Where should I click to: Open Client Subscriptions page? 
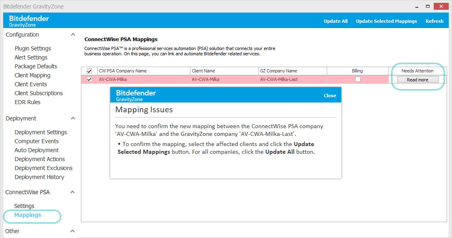click(38, 93)
